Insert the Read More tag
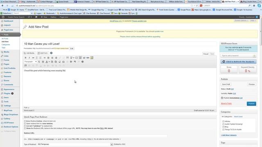The width and height of the screenshot is (262, 147). click(x=68, y=58)
